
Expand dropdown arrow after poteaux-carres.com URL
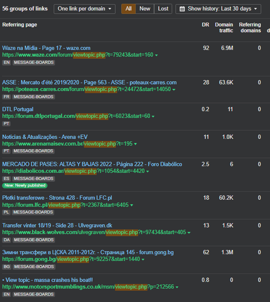coord(174,90)
